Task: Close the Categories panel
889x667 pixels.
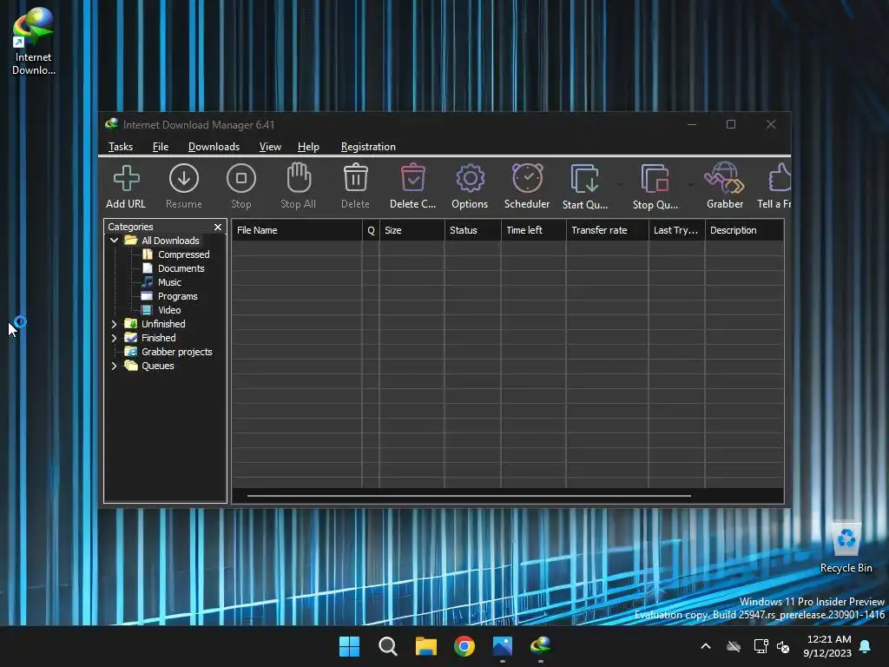Action: (x=218, y=227)
